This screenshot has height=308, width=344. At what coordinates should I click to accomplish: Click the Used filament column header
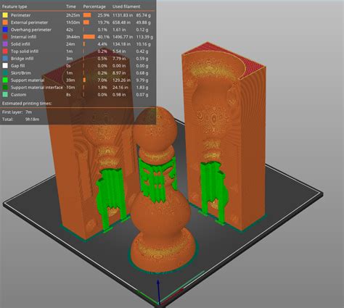[126, 7]
